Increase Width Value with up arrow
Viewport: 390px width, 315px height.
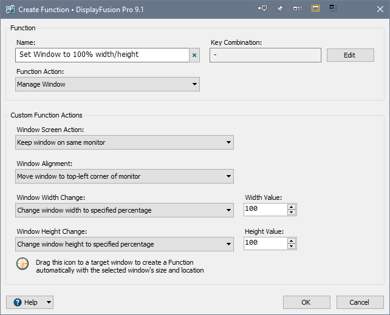292,207
